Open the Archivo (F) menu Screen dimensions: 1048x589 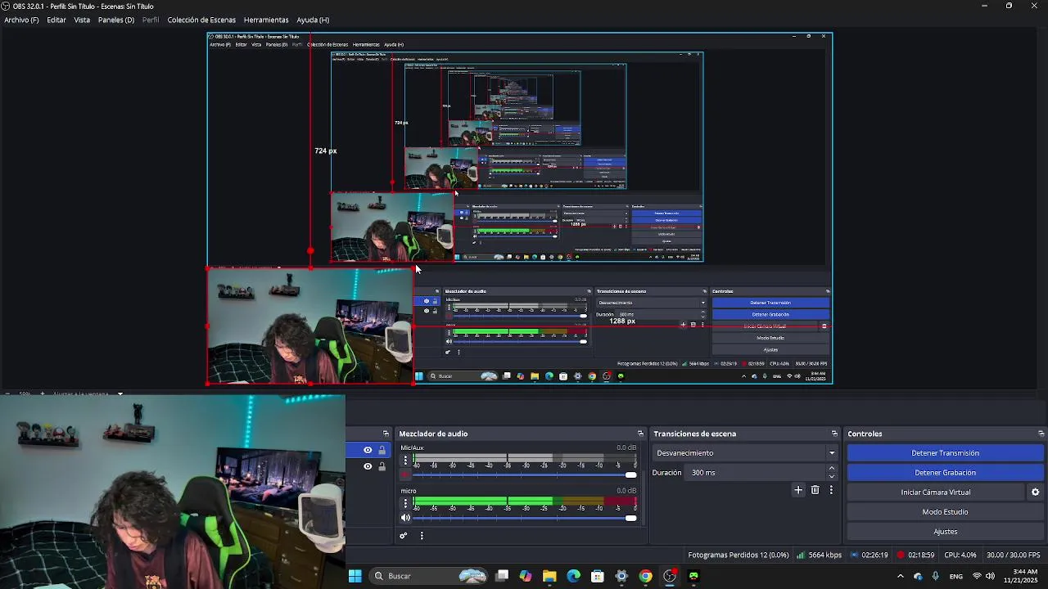(x=21, y=20)
